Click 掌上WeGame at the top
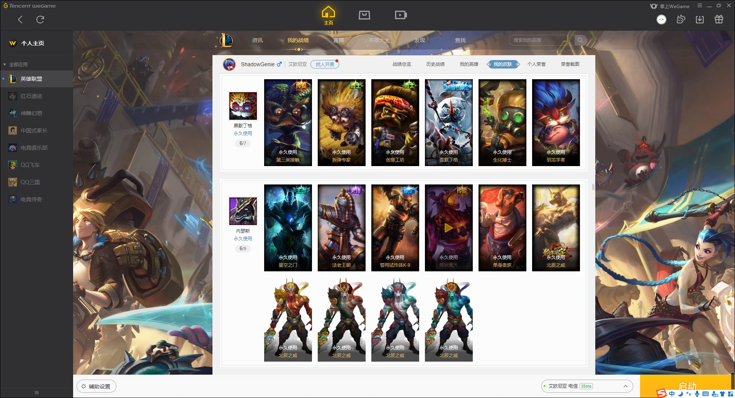735x398 pixels. tap(670, 6)
